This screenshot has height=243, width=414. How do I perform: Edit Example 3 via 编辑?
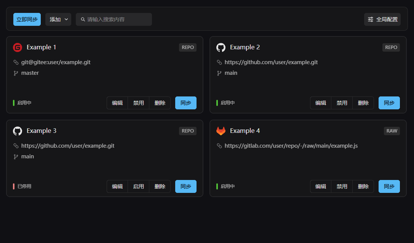tap(117, 186)
